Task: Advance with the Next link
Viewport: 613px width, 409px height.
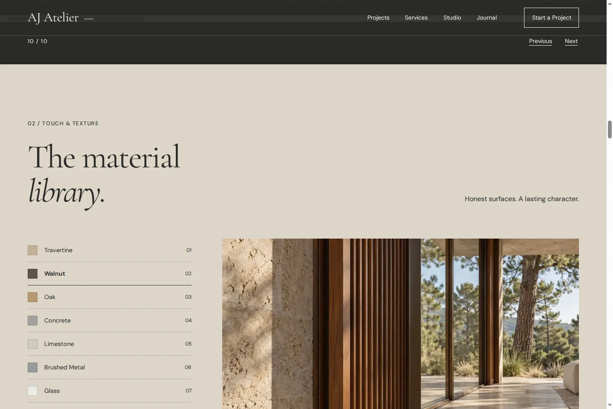Action: pyautogui.click(x=571, y=41)
